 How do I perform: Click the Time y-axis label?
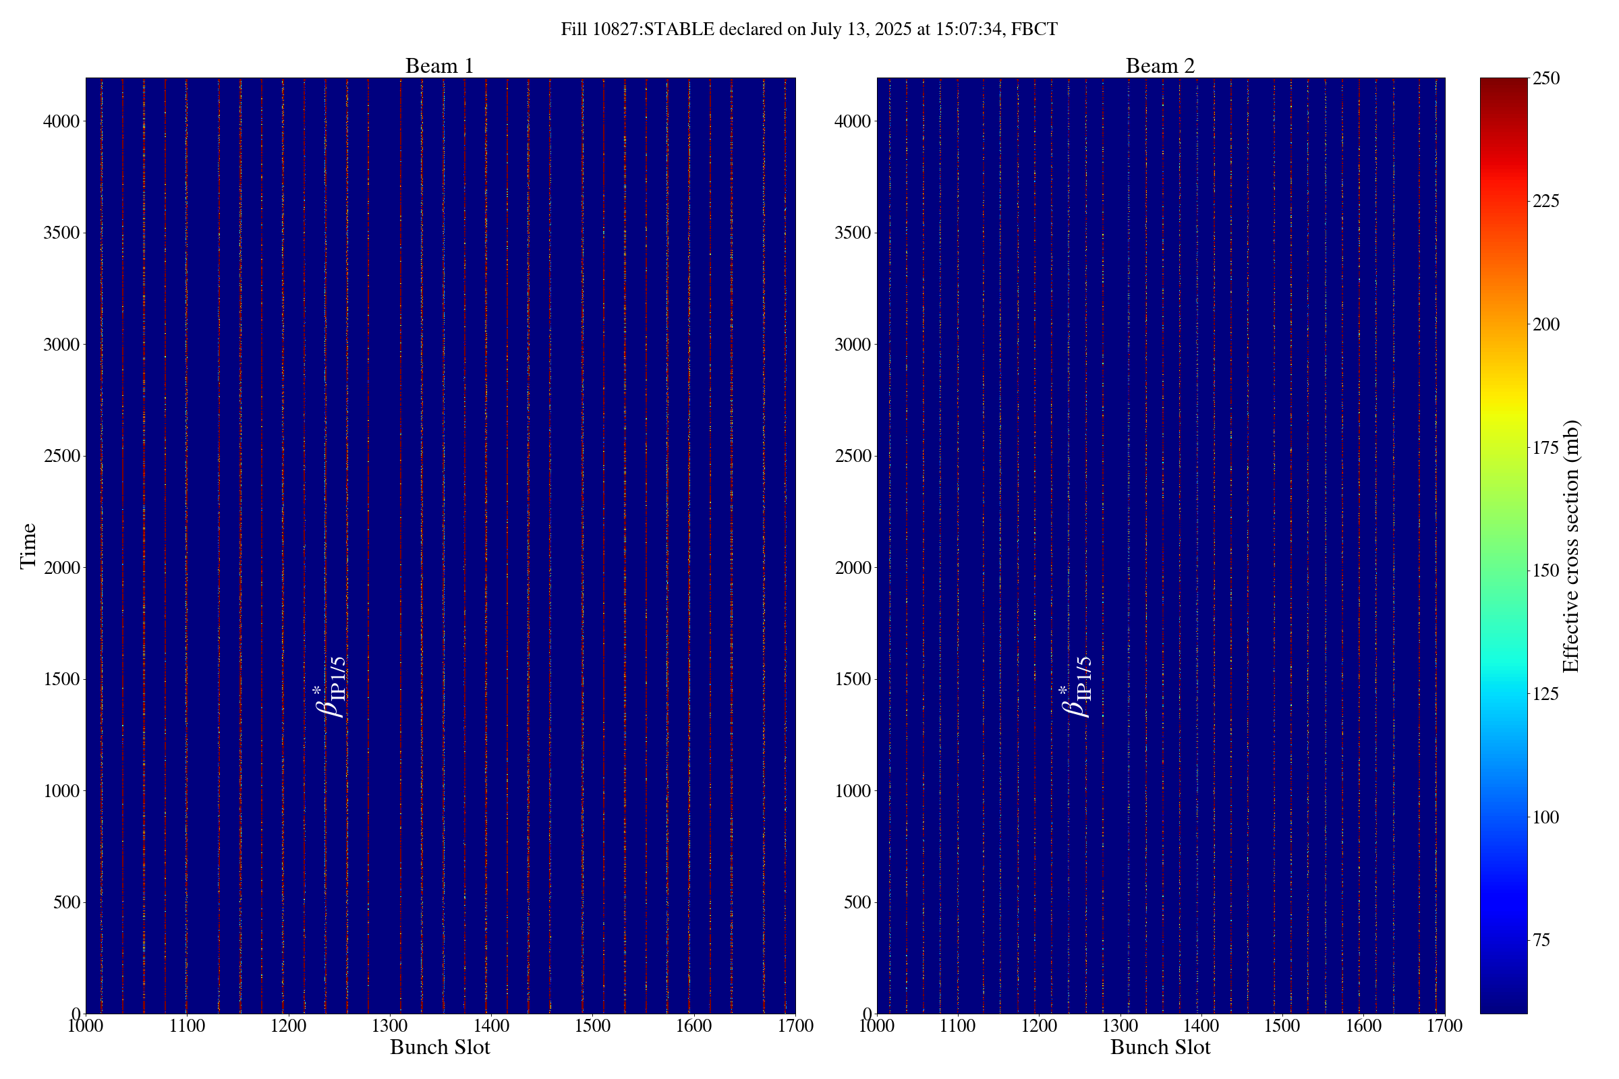[x=28, y=546]
